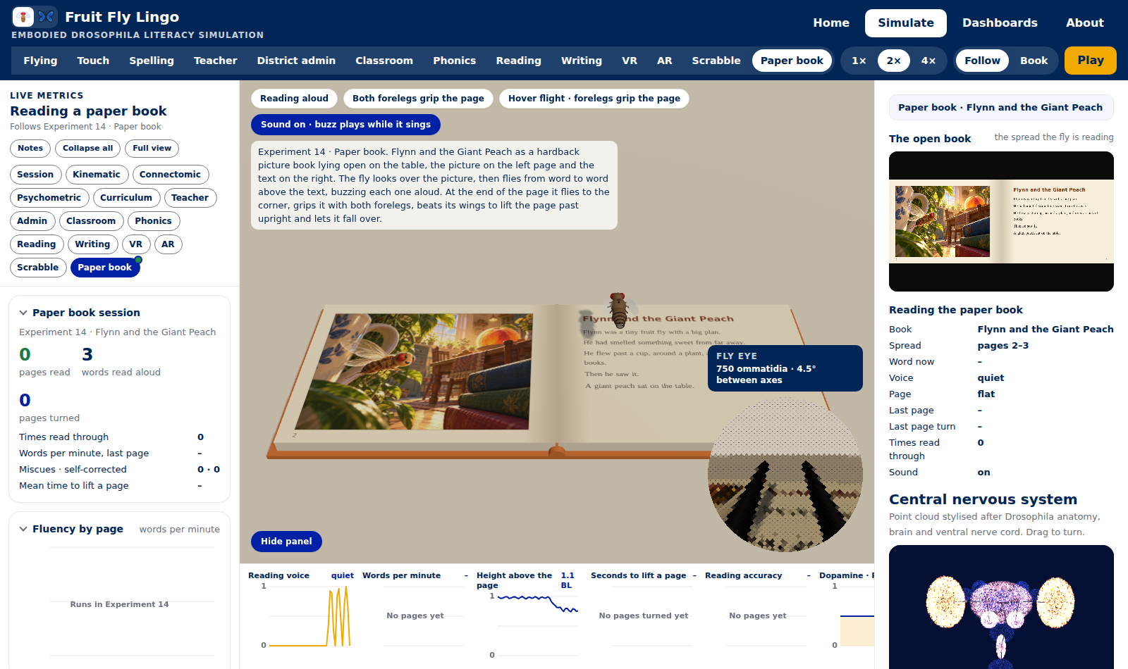Open the About page

pos(1085,23)
